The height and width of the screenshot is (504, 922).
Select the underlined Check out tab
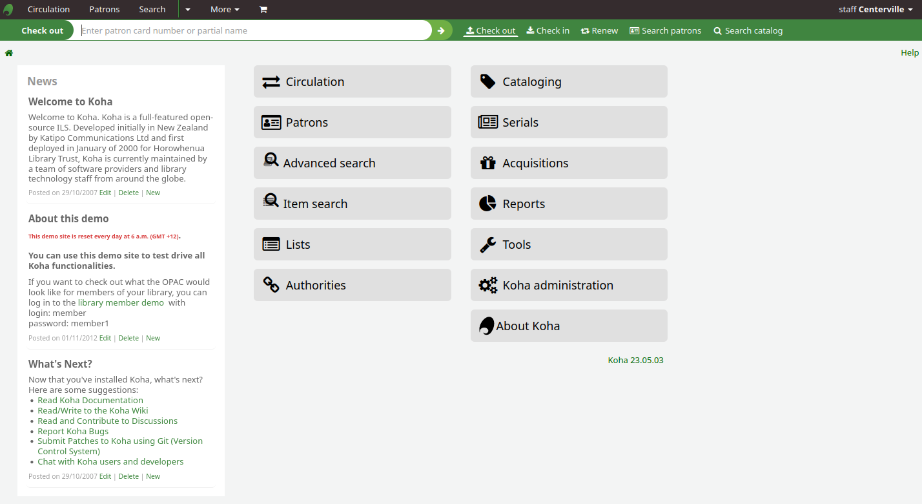click(x=491, y=30)
